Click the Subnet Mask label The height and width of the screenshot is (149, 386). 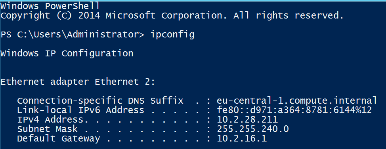click(47, 129)
